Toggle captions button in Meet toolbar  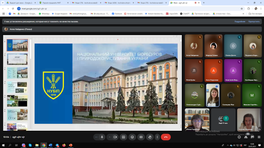point(141,137)
